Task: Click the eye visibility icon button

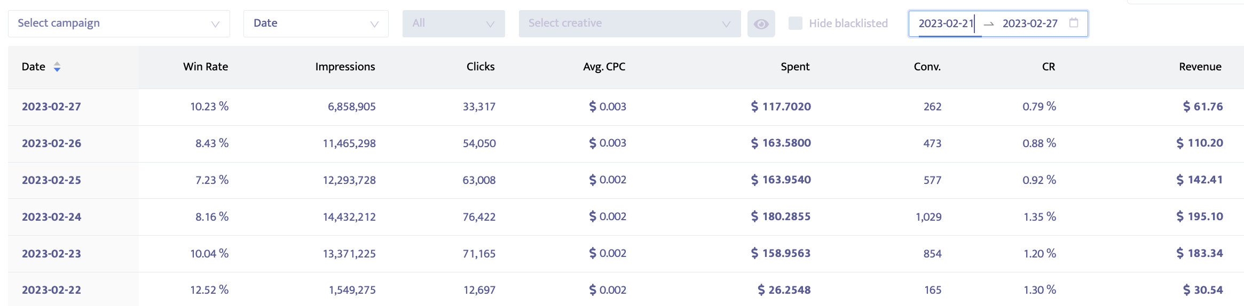Action: [x=761, y=24]
